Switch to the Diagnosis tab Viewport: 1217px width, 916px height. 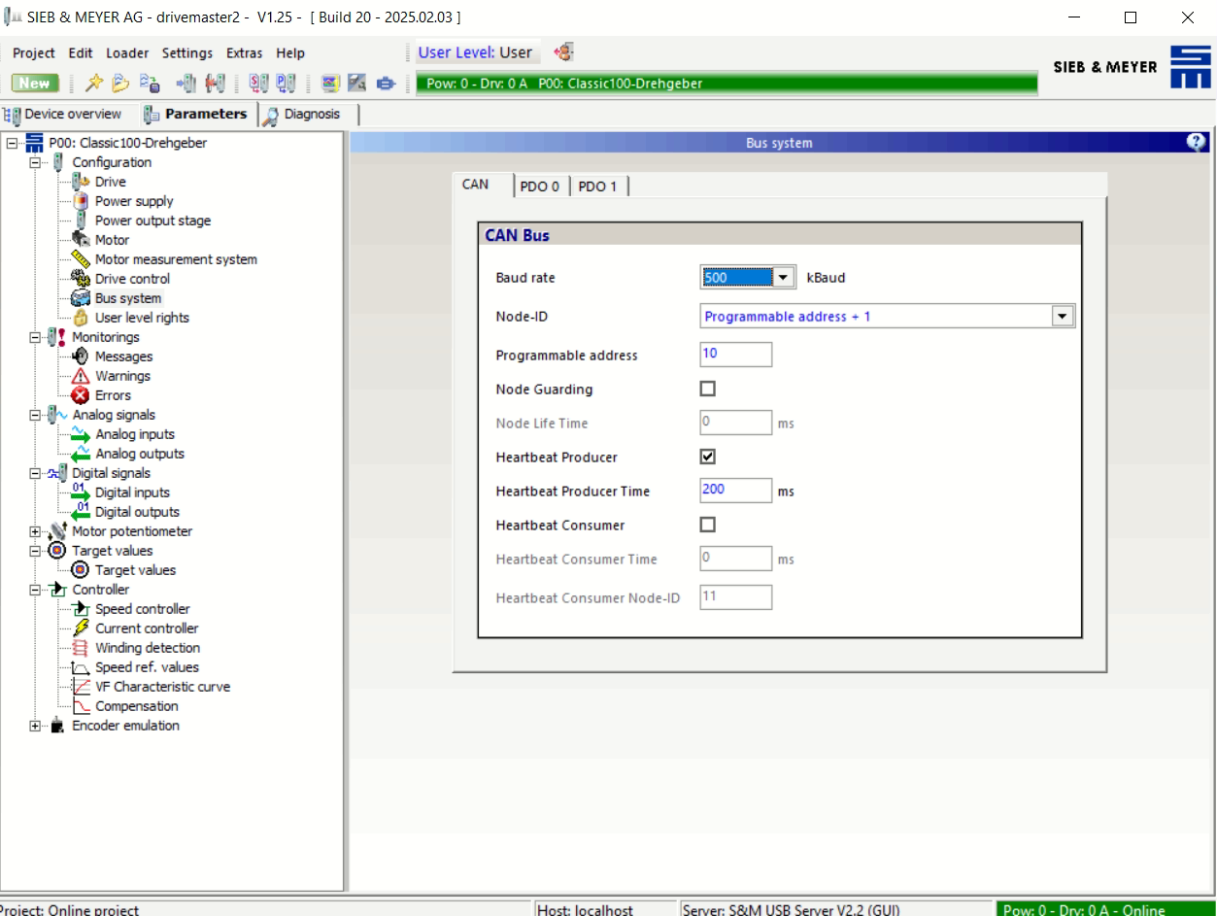coord(311,114)
